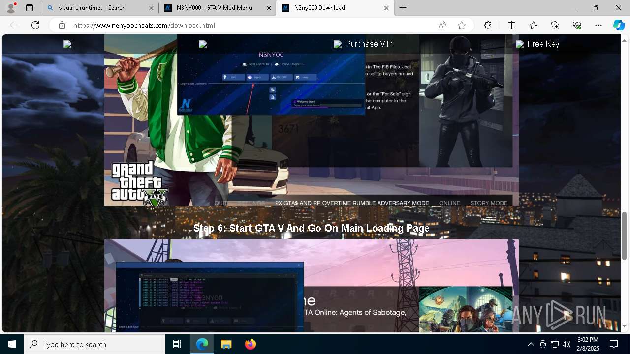
Task: Open the Windows Start menu
Action: (x=12, y=344)
